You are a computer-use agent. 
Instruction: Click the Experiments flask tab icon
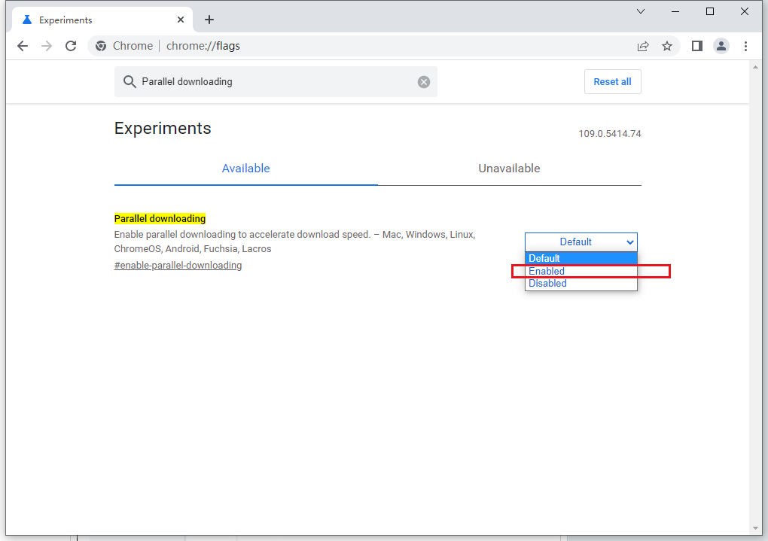[27, 20]
